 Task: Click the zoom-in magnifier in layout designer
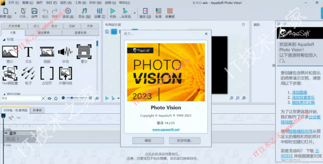point(231,98)
